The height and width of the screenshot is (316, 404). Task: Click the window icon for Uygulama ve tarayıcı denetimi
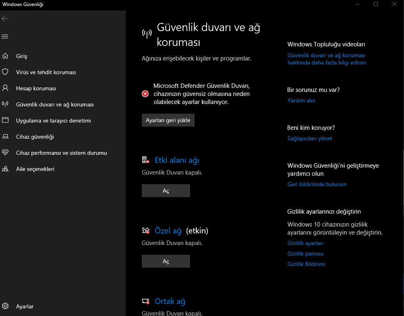point(5,120)
